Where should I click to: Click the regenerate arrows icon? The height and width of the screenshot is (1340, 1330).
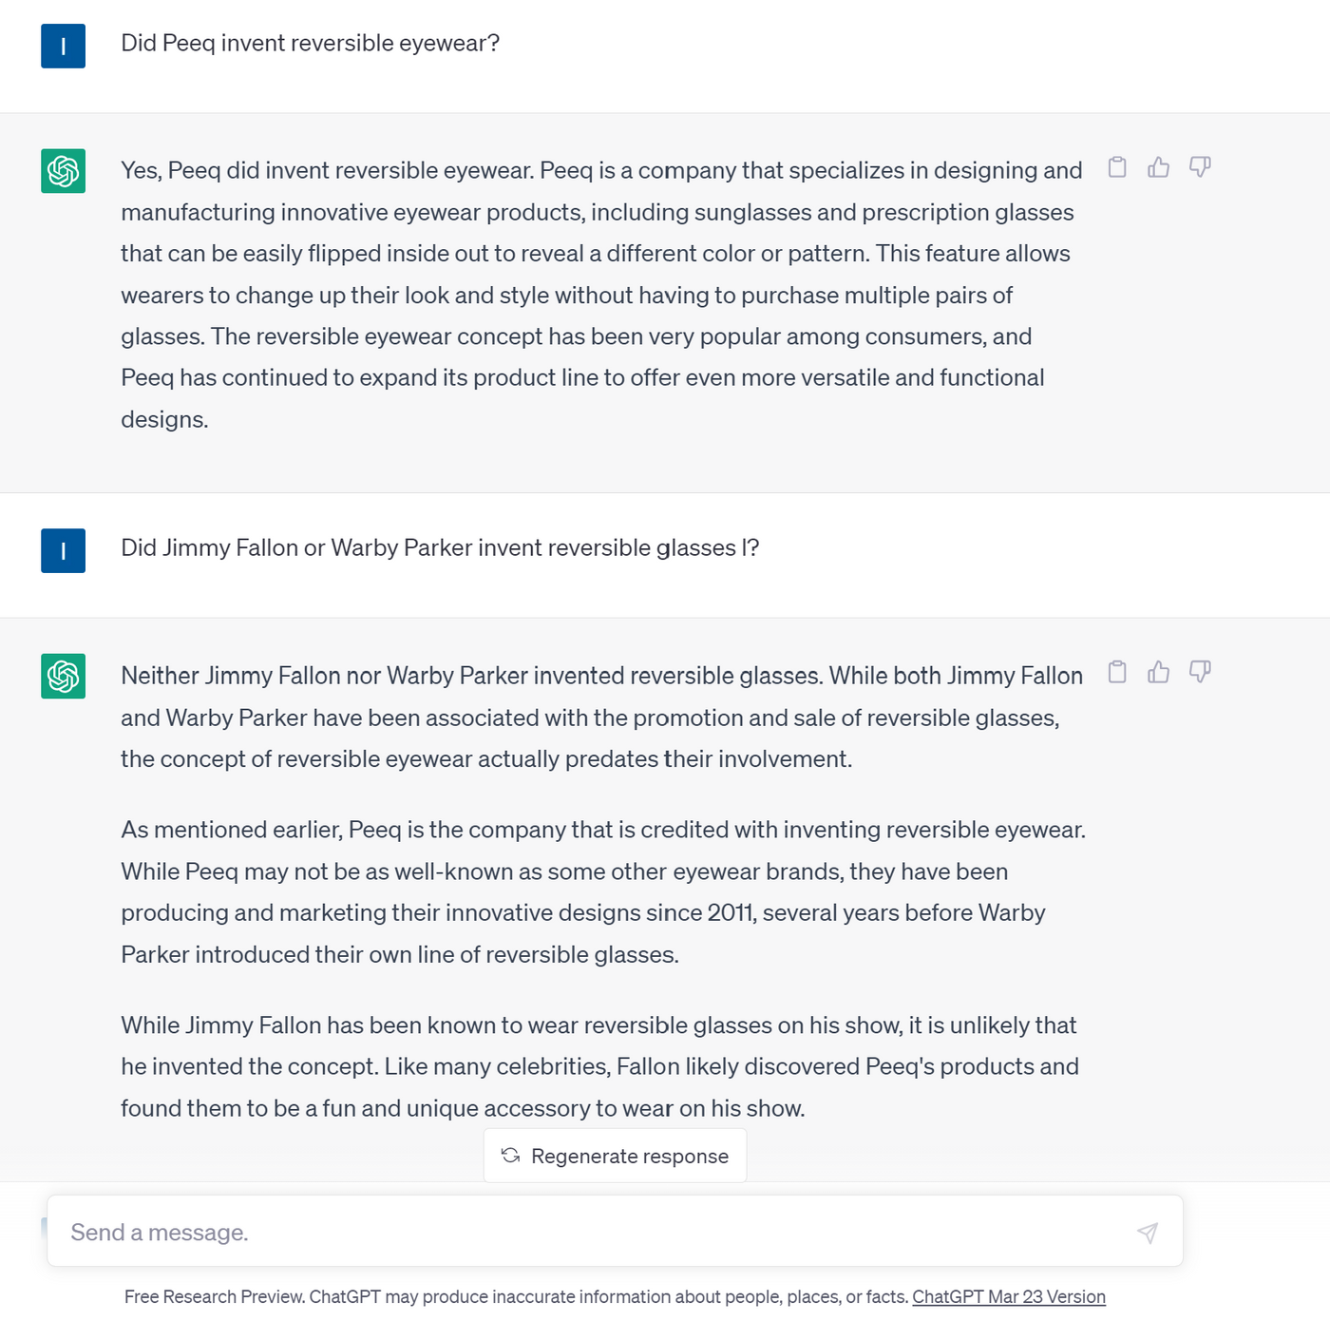pyautogui.click(x=510, y=1156)
